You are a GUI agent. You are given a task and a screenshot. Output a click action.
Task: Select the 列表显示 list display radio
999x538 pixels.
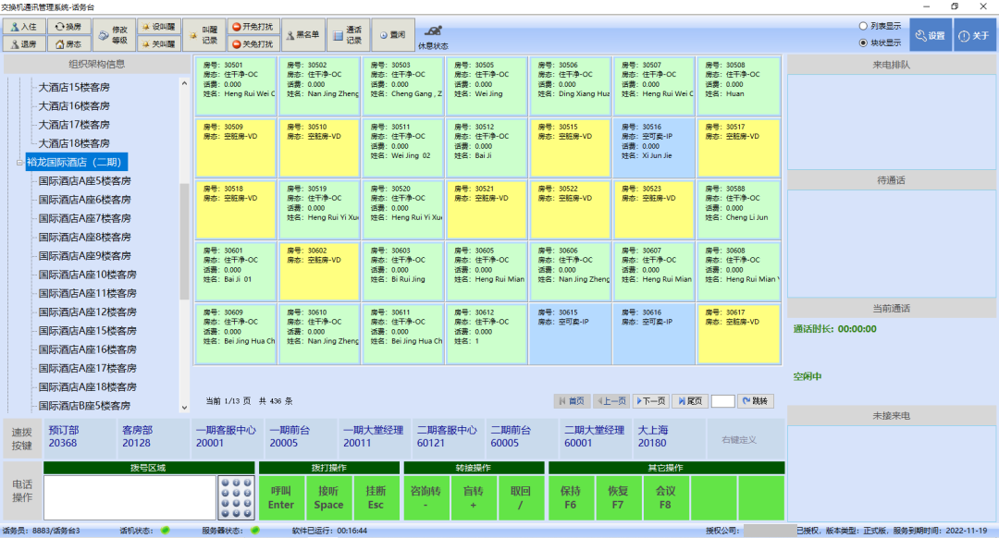(863, 27)
